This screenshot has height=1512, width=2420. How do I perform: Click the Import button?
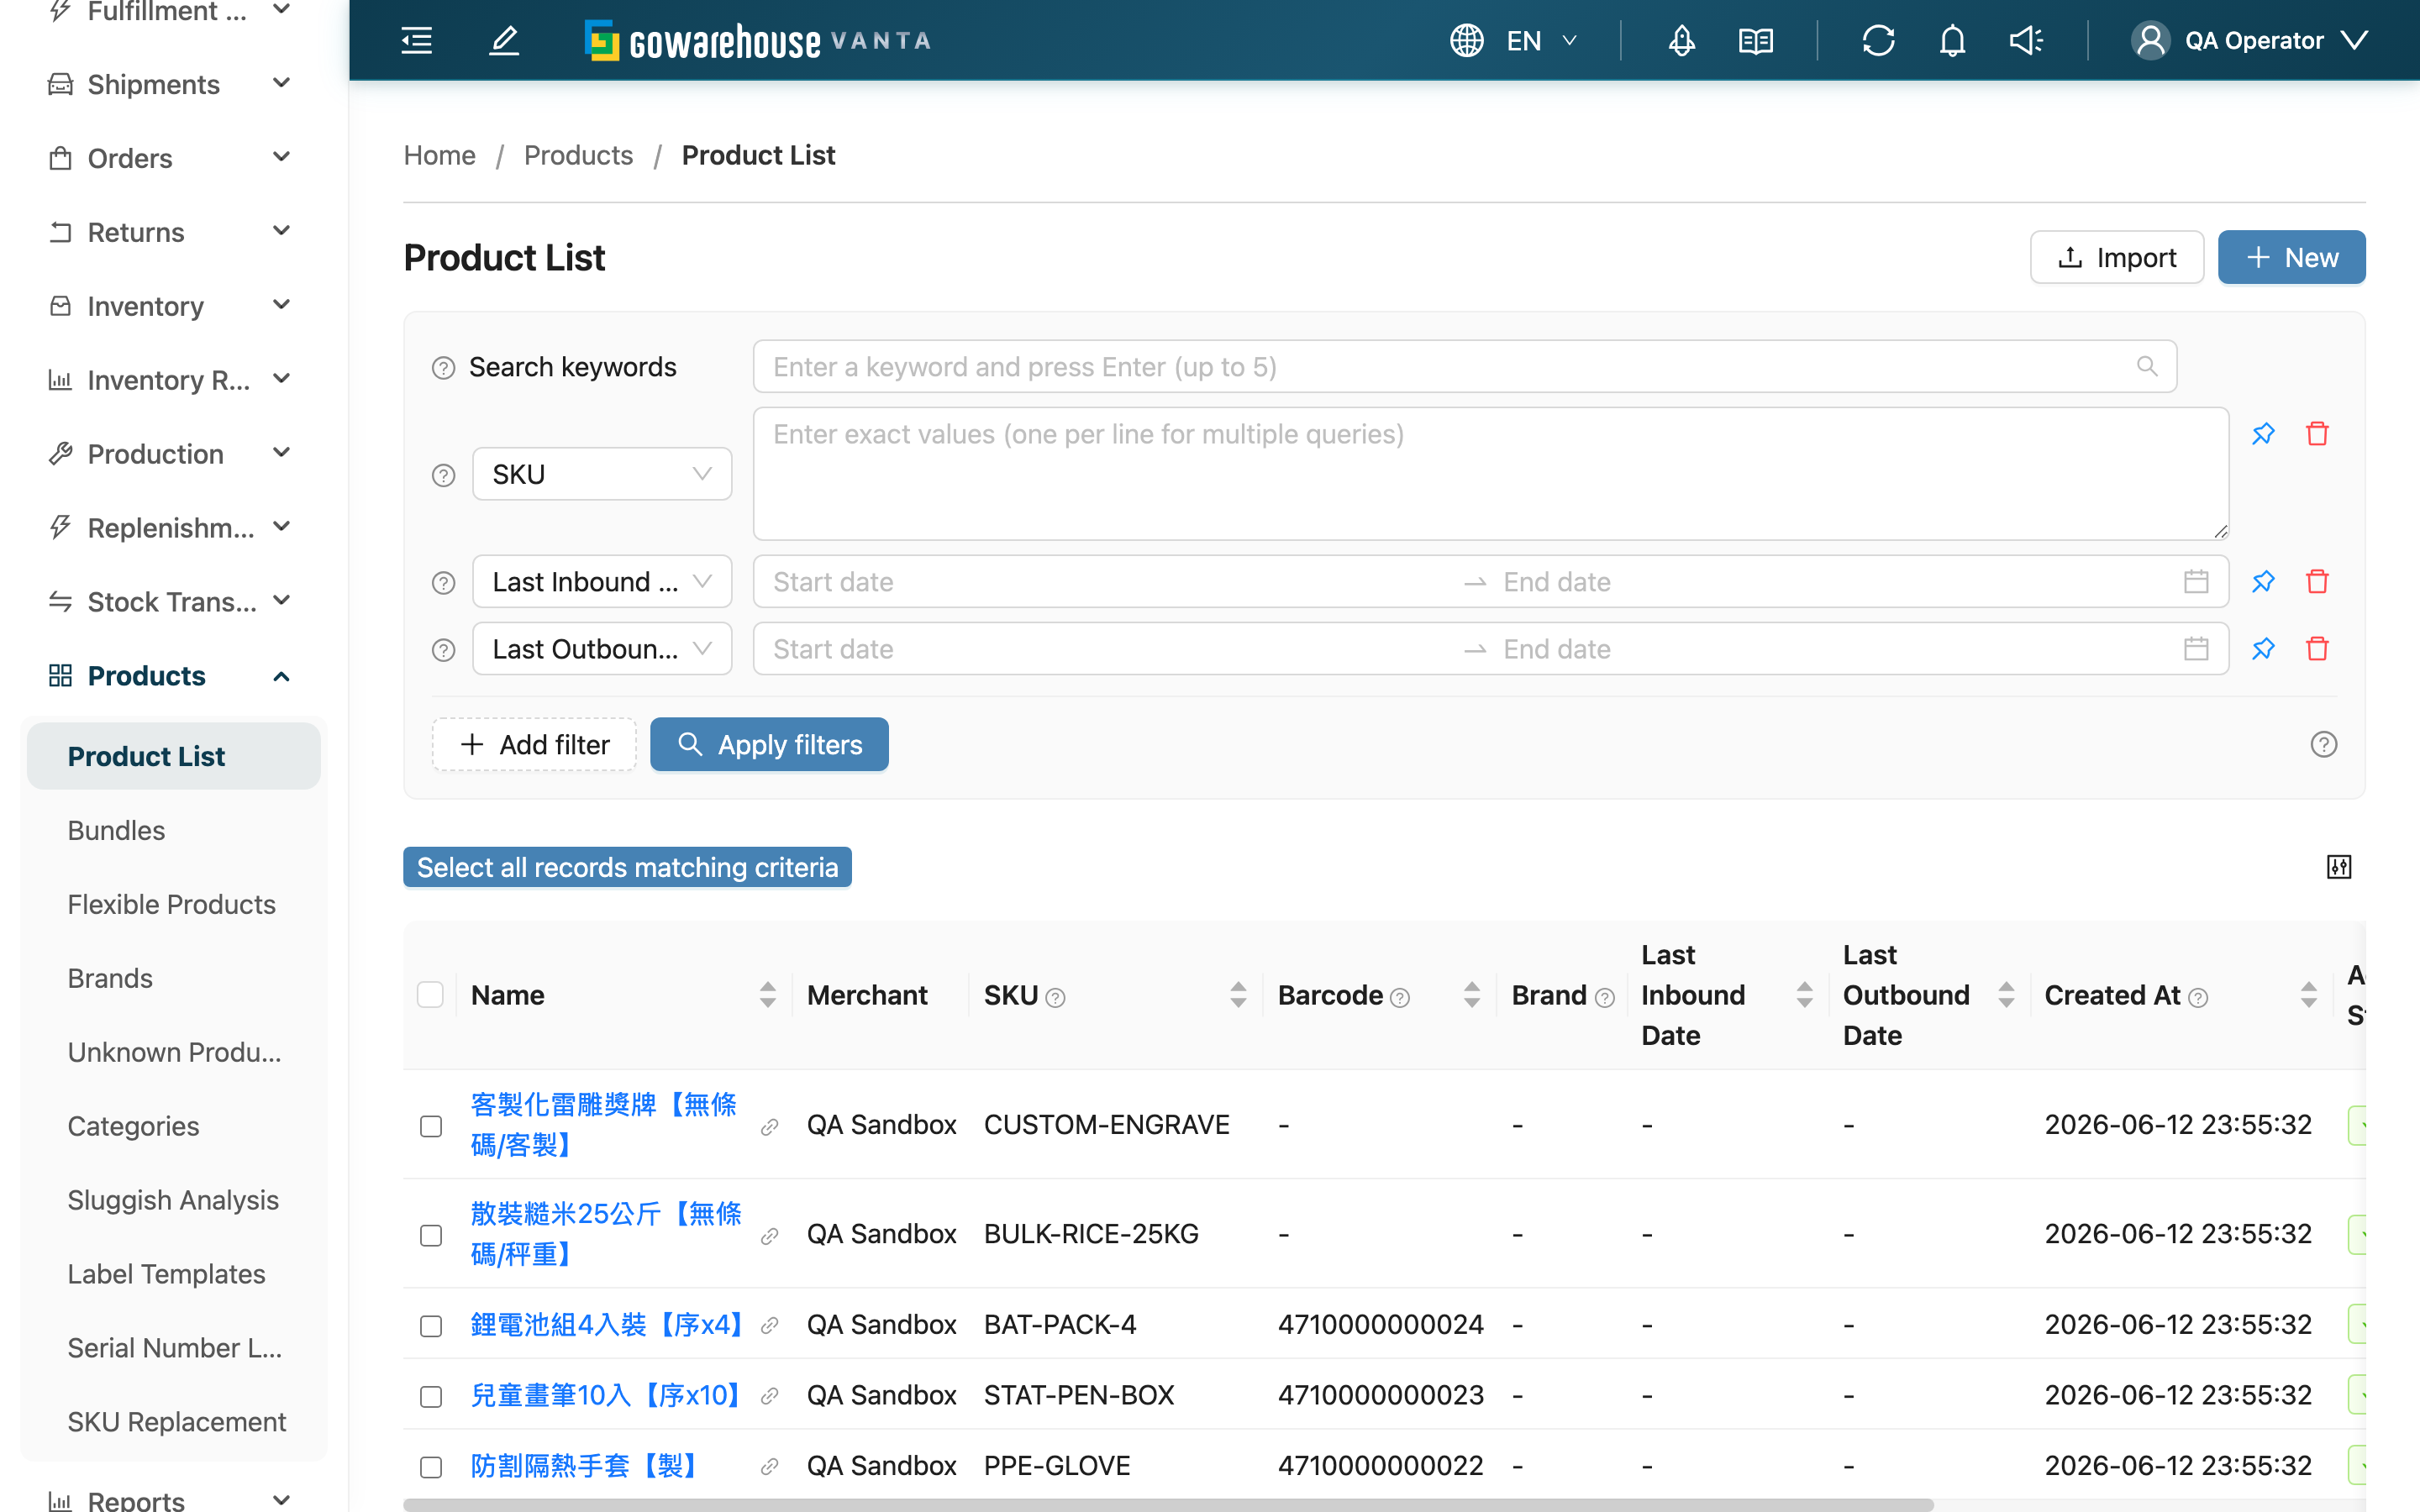(x=2117, y=257)
